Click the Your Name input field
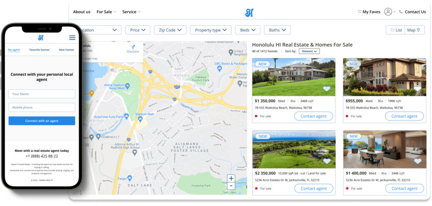This screenshot has height=206, width=432. 42,94
